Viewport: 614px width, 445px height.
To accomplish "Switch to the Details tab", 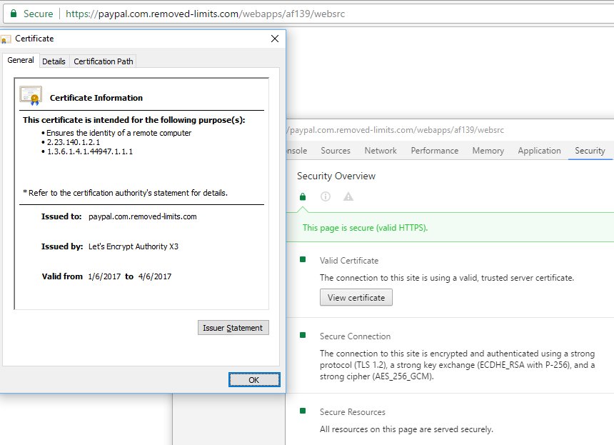I will point(54,61).
